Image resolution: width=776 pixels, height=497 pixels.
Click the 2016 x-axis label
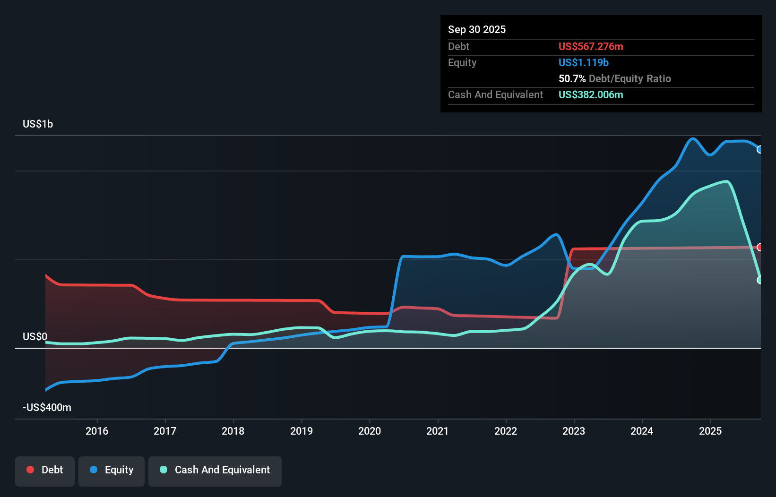click(x=97, y=431)
